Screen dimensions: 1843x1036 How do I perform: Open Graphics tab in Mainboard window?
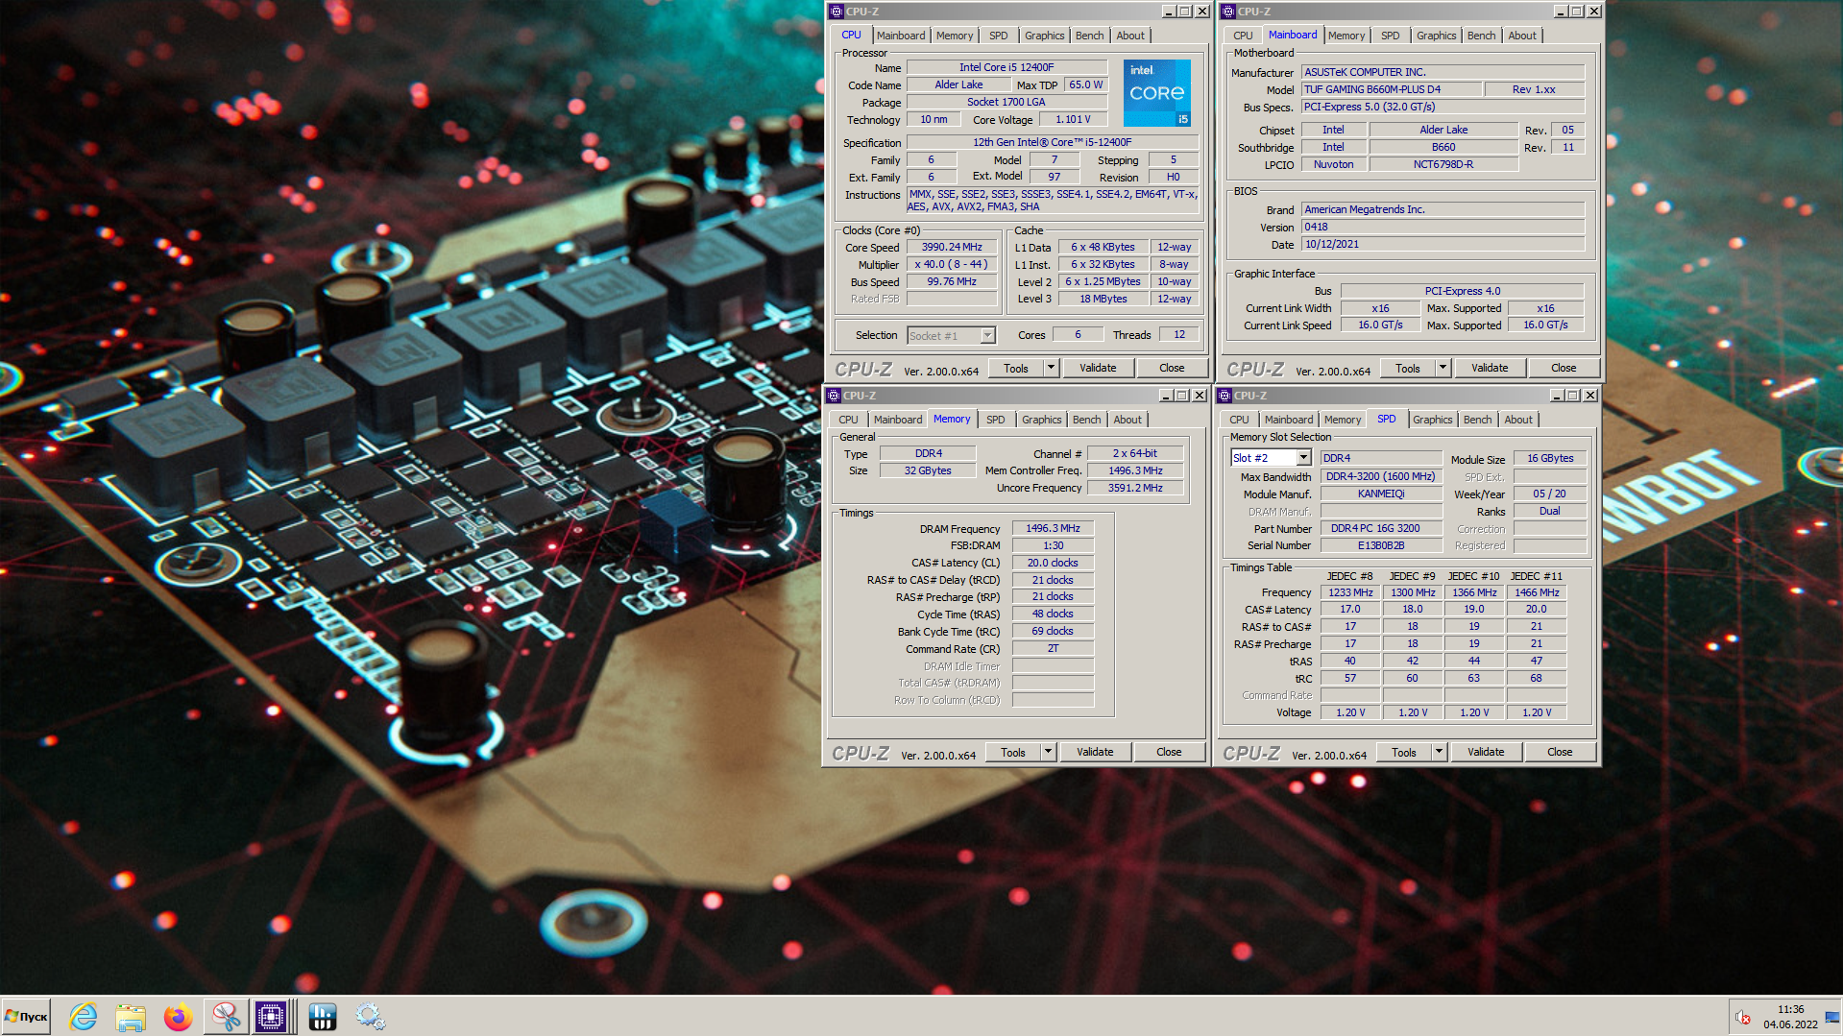tap(1436, 36)
